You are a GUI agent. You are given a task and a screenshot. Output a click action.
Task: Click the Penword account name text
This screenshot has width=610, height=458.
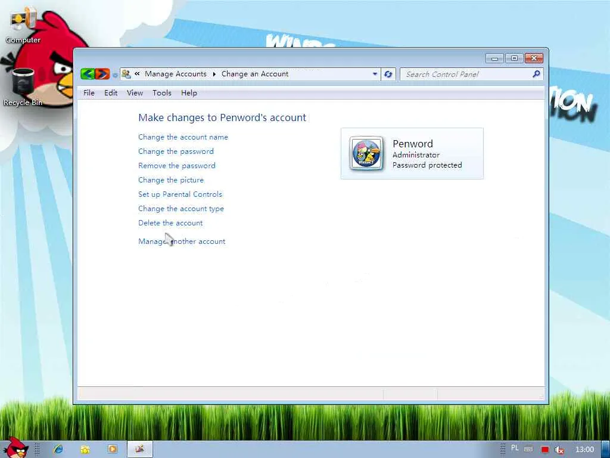pos(412,144)
